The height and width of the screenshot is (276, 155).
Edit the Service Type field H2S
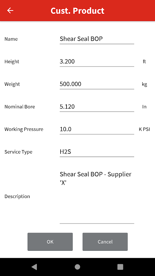coord(97,152)
